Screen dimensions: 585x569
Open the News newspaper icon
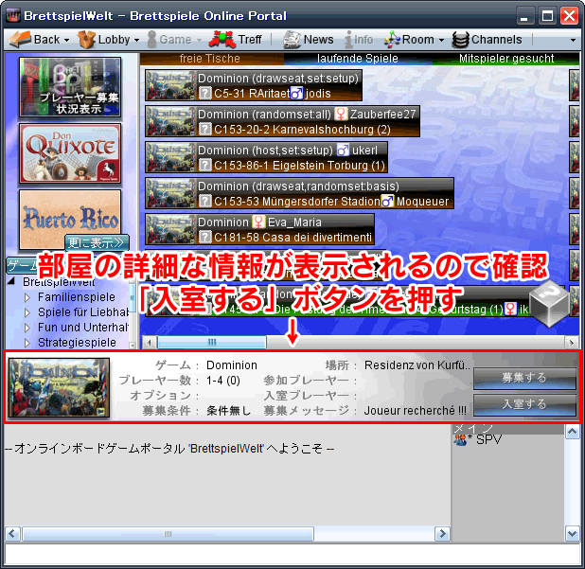[292, 39]
